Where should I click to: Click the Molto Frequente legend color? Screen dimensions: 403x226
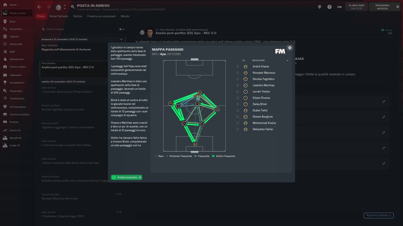(x=213, y=156)
